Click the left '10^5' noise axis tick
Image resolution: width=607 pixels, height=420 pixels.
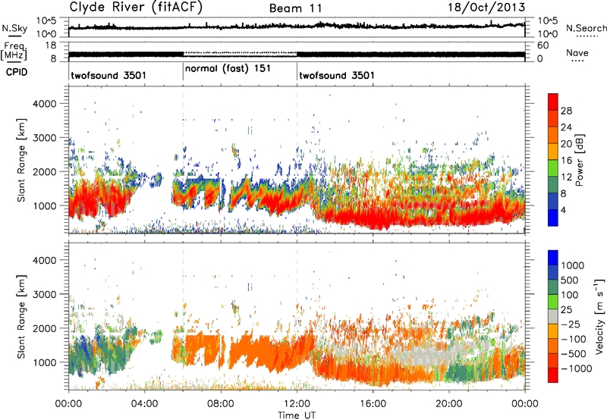tap(46, 20)
